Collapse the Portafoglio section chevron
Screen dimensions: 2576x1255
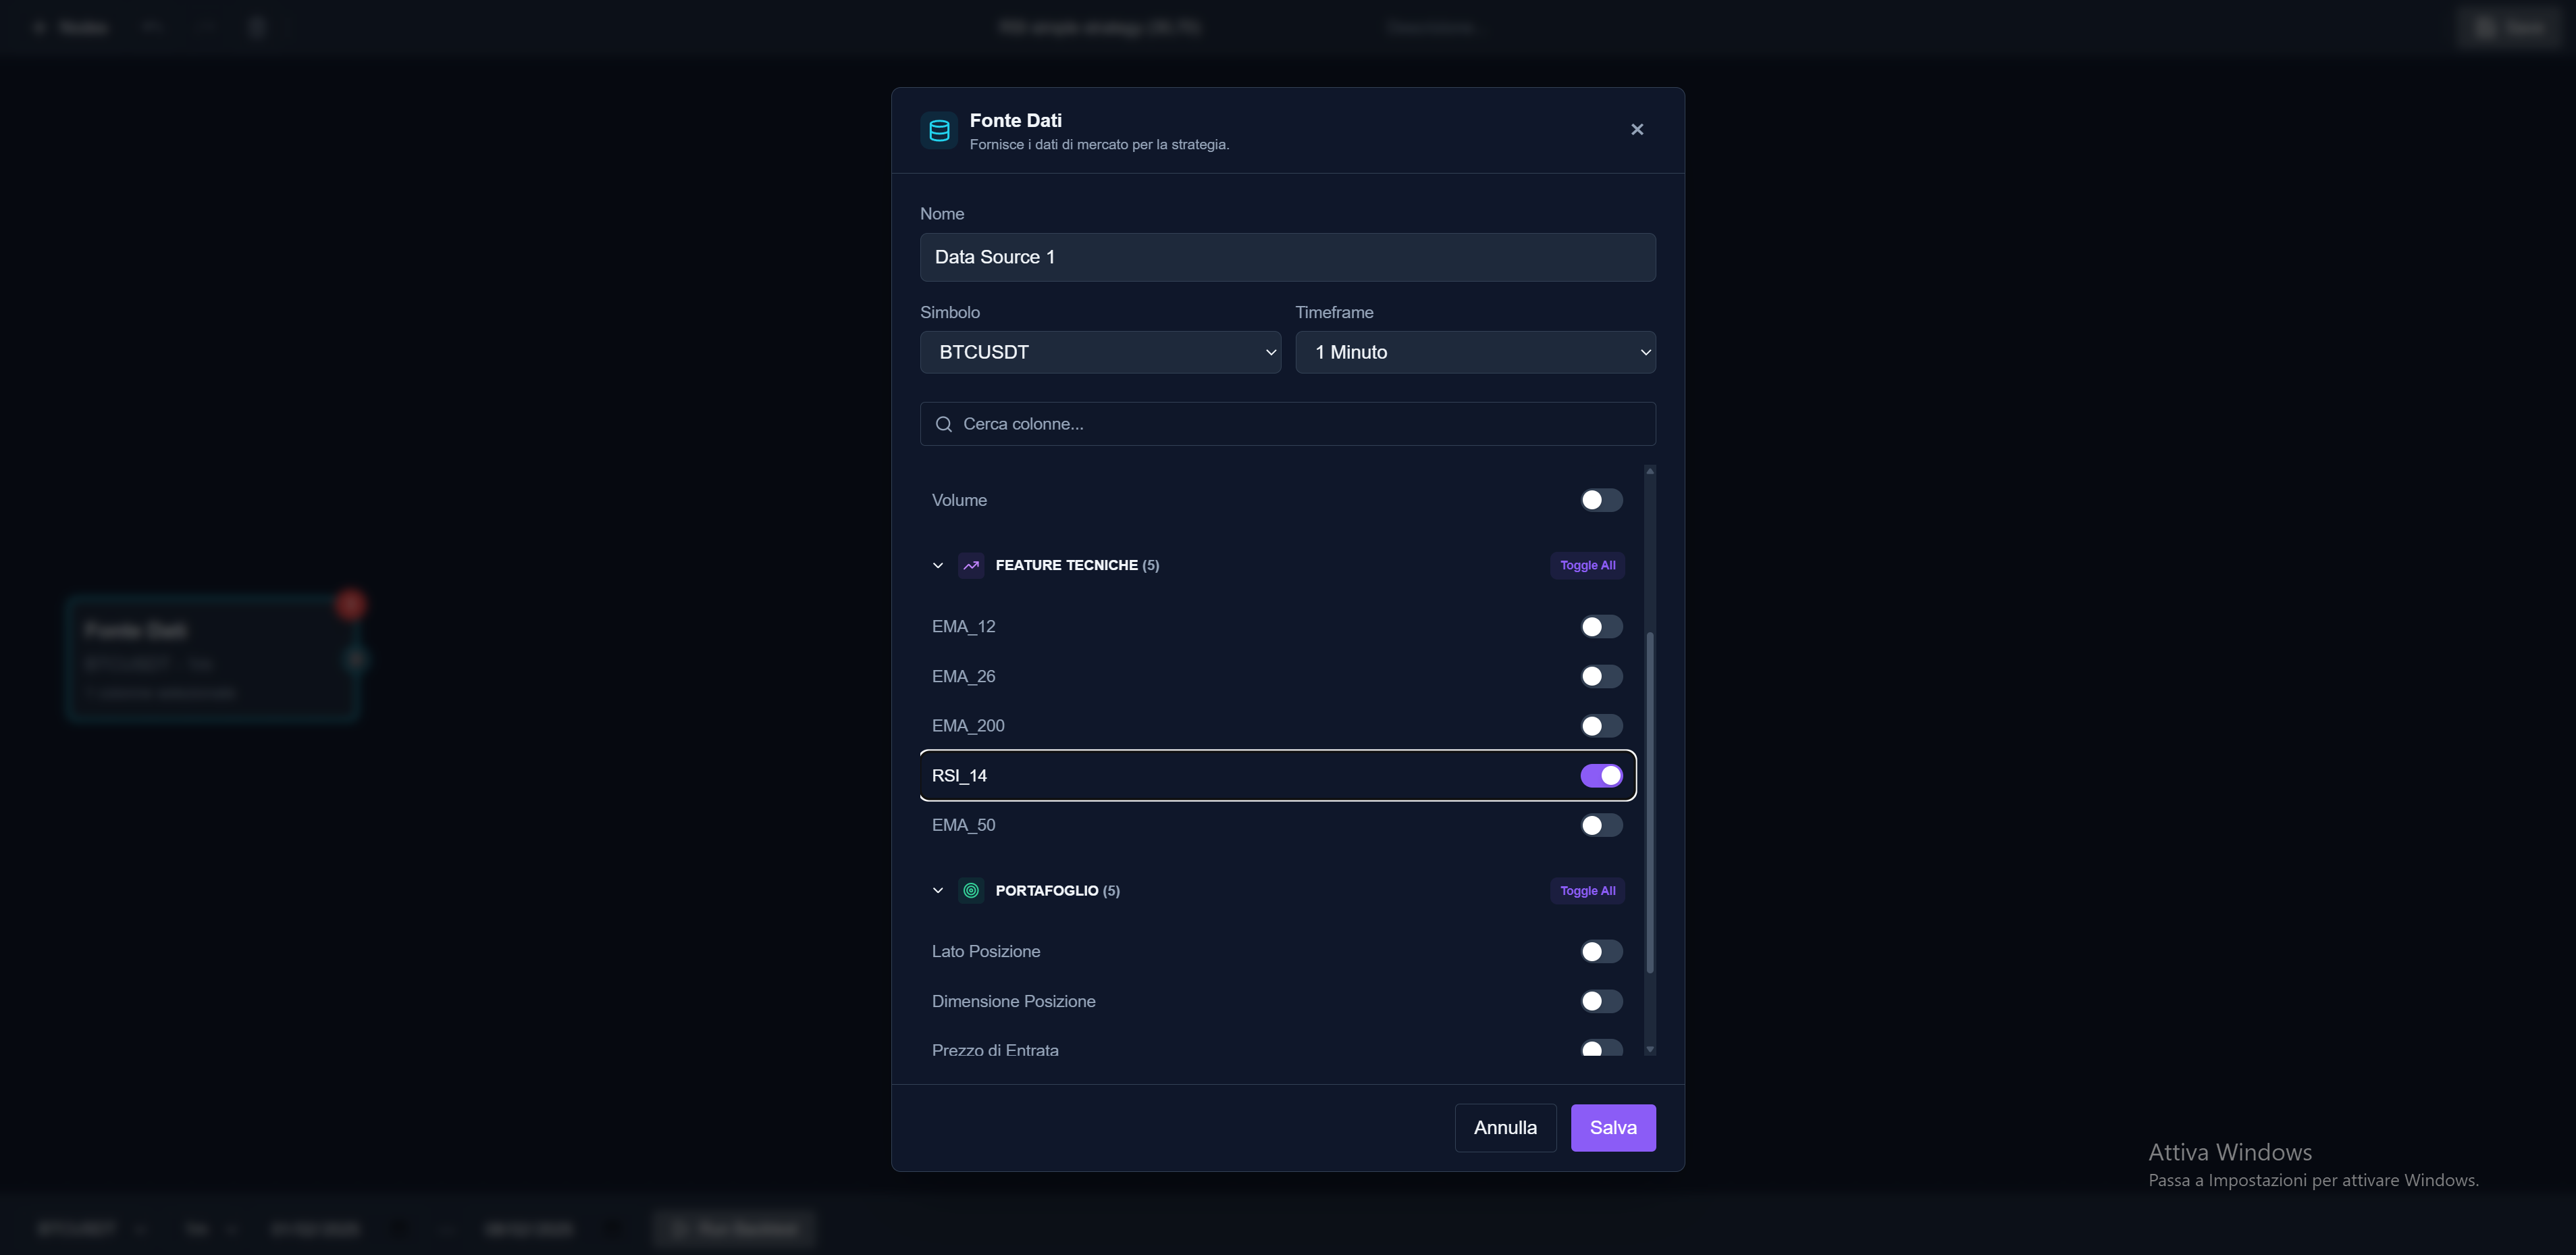click(937, 890)
